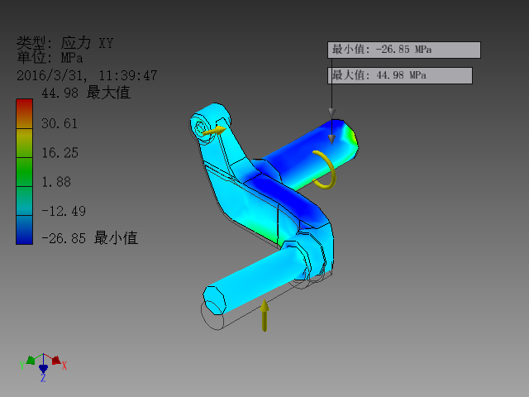Click the result type text 应力 XY
The image size is (529, 397).
pyautogui.click(x=87, y=43)
